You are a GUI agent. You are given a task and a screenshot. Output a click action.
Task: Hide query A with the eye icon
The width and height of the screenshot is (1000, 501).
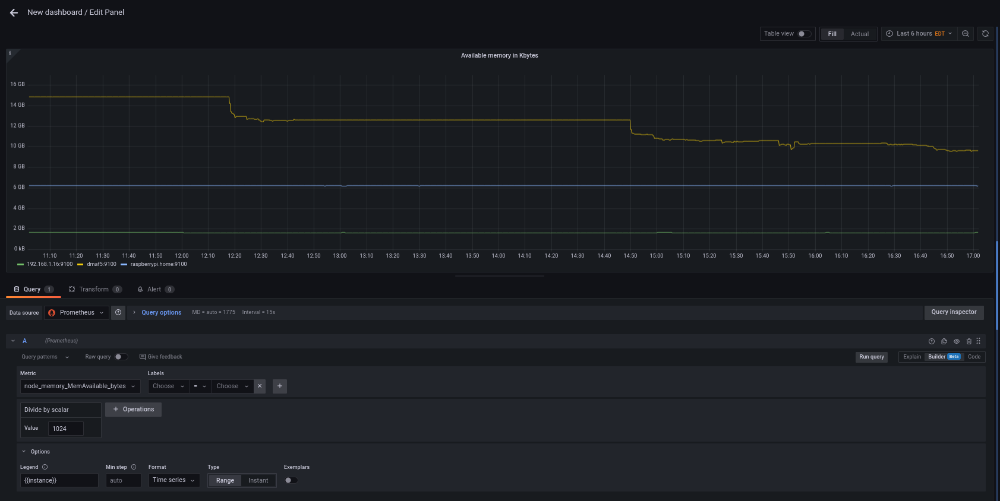tap(957, 341)
